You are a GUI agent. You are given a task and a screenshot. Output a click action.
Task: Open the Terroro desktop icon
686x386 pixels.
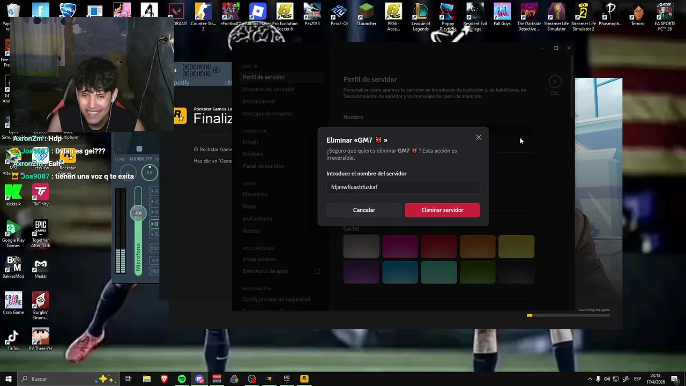coord(638,14)
